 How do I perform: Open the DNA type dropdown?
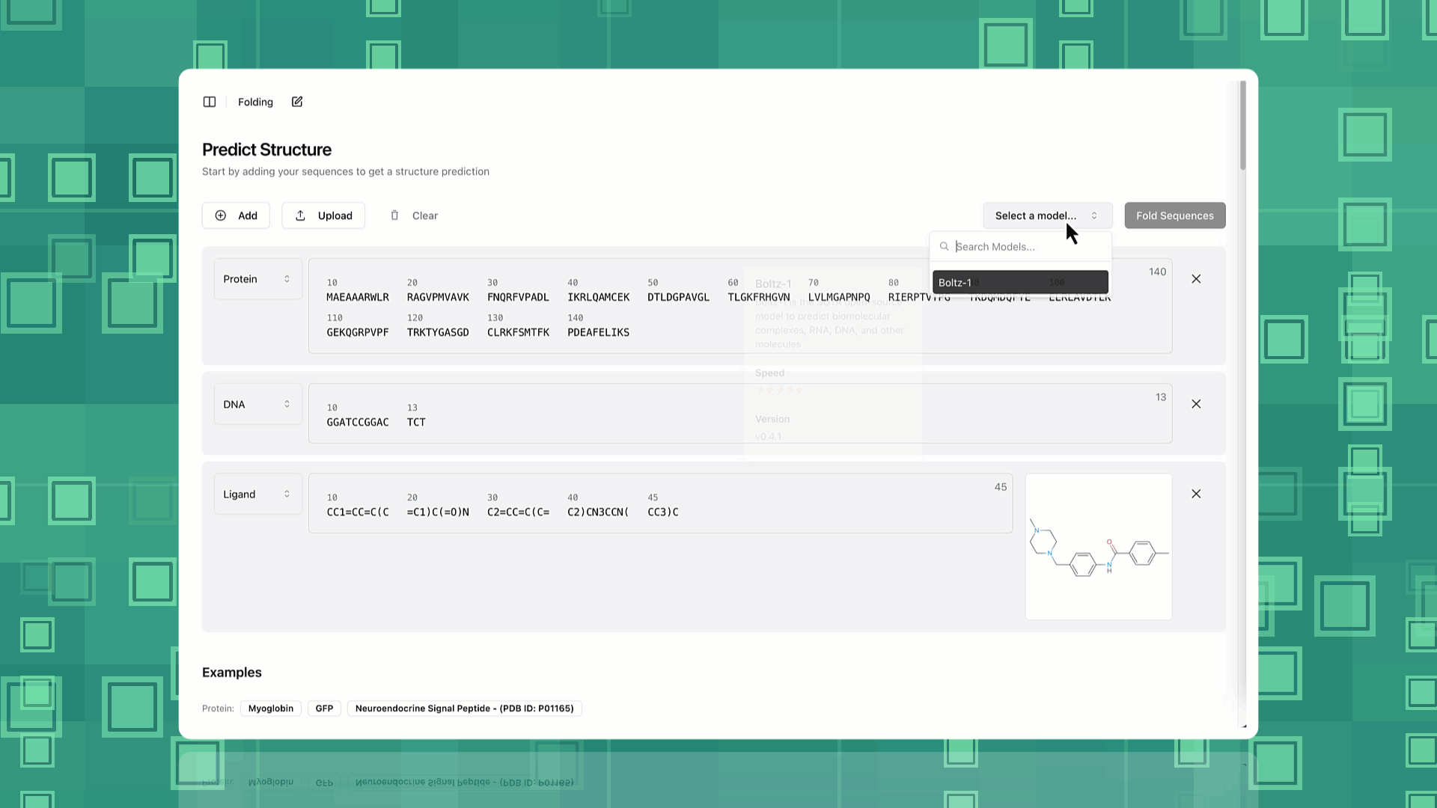point(257,404)
